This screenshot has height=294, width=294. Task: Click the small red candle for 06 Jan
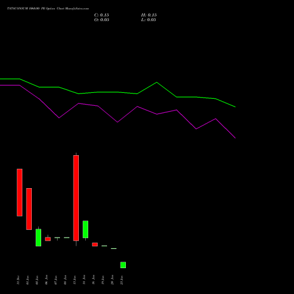pyautogui.click(x=48, y=239)
